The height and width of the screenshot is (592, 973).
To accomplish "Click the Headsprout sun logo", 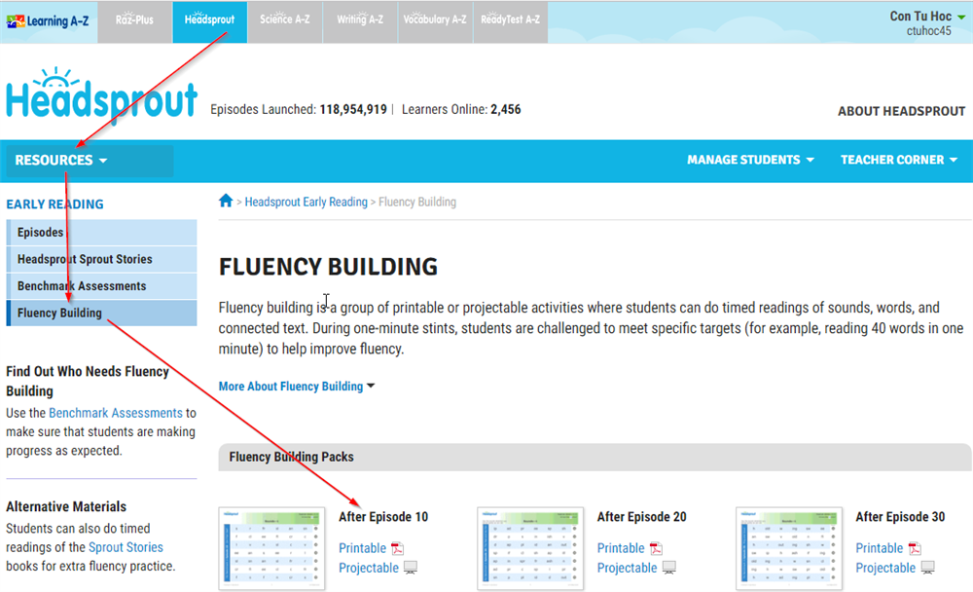I will [102, 93].
